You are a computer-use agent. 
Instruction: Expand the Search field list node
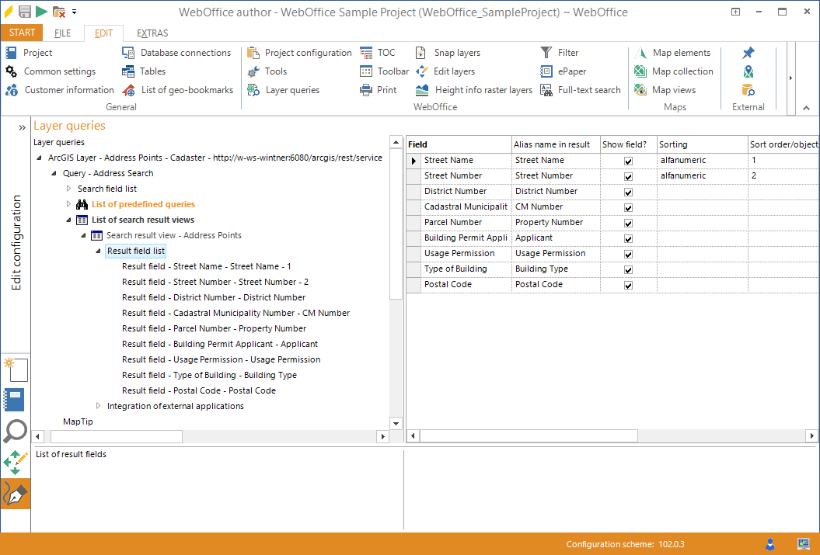tap(68, 189)
